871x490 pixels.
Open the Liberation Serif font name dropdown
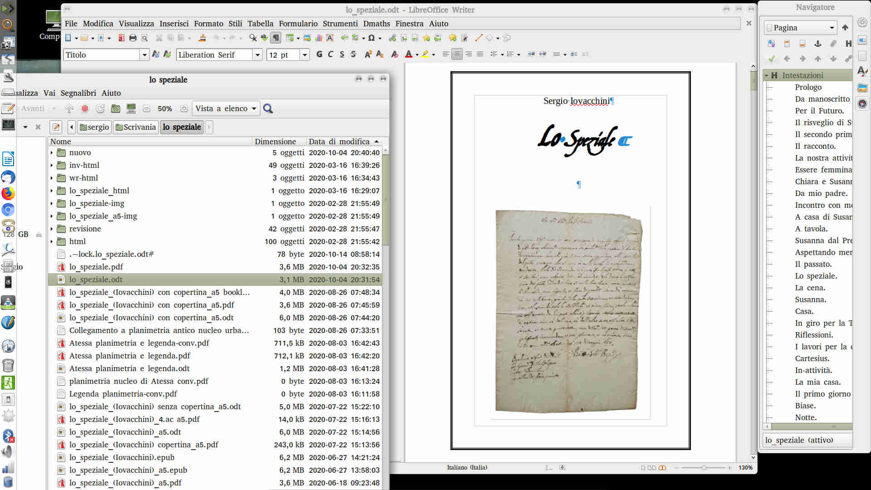pos(258,55)
